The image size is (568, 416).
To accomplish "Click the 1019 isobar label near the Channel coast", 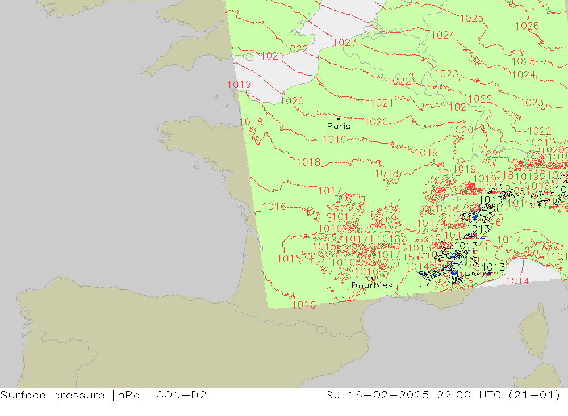I will pyautogui.click(x=239, y=85).
